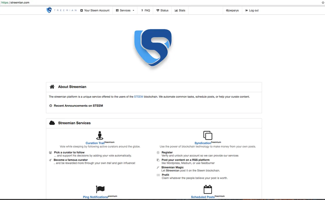The height and width of the screenshot is (200, 325).
Task: Open the Scheduled Posts link
Action: pyautogui.click(x=203, y=197)
